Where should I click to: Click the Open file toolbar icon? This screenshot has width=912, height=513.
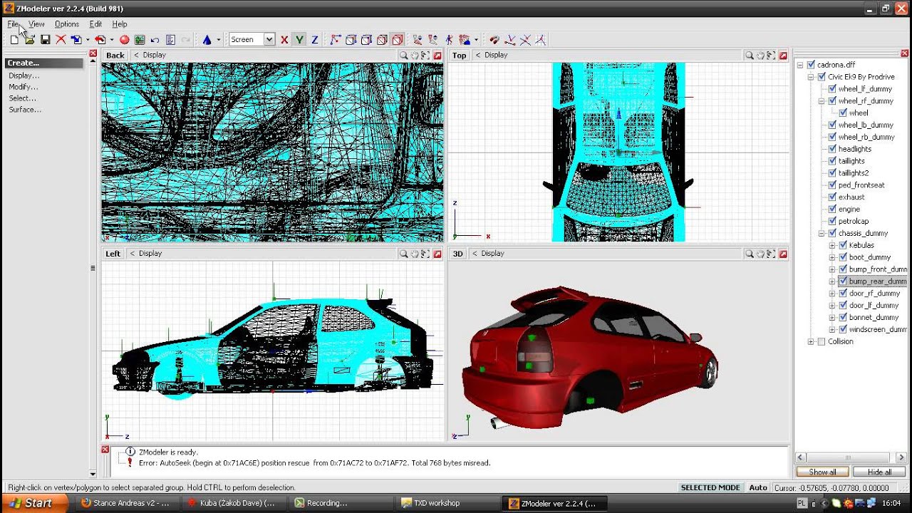[29, 40]
